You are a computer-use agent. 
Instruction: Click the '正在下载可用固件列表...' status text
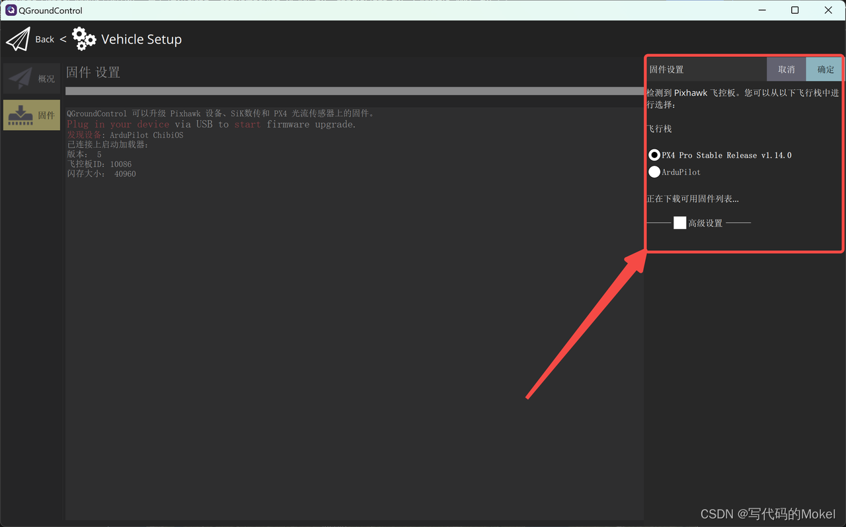pyautogui.click(x=693, y=199)
